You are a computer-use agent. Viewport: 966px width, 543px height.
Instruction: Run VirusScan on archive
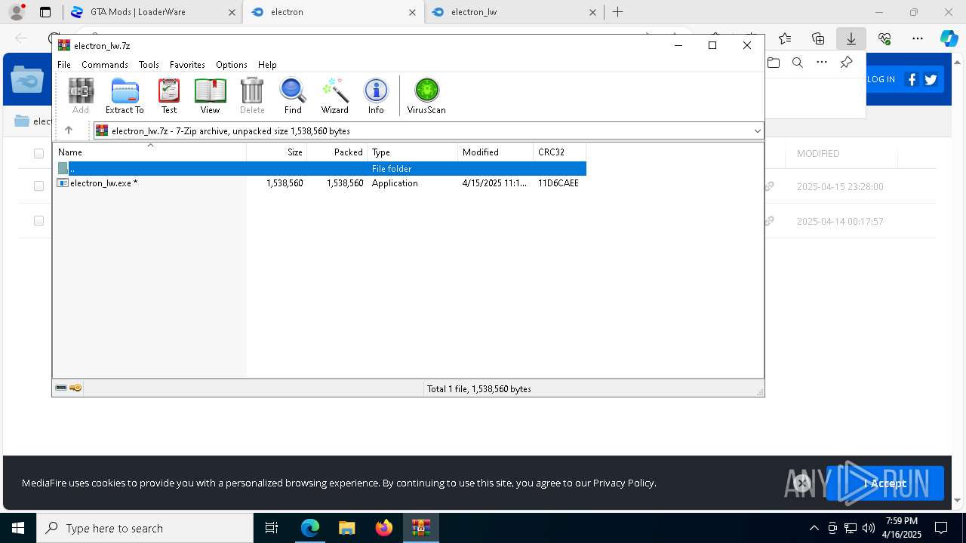426,96
